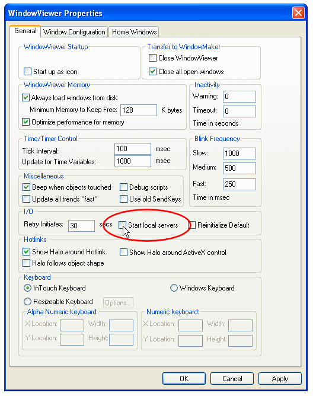Check Close WindowViewer option
Viewport: 313px width, 396px height.
(x=152, y=58)
